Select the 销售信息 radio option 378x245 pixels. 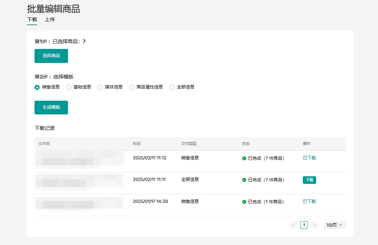[x=37, y=87]
